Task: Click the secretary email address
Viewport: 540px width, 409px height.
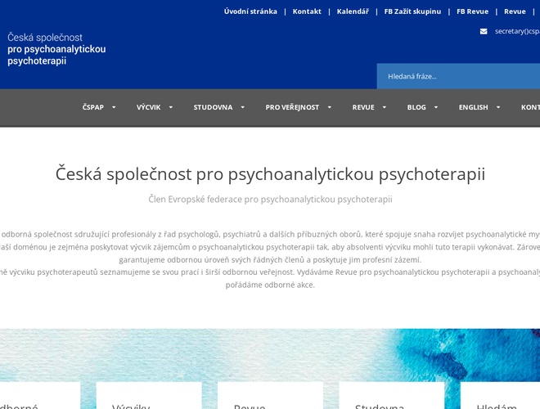Action: [x=517, y=31]
